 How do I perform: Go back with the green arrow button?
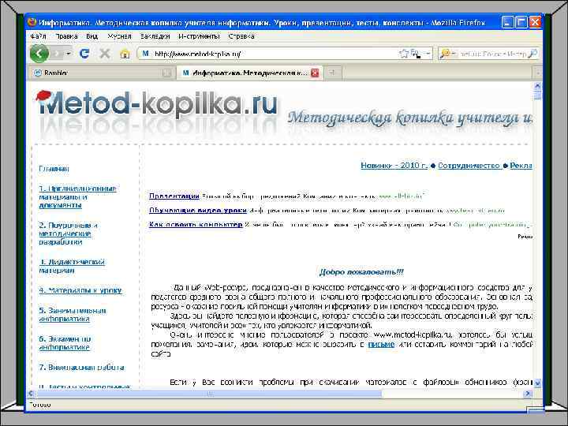pyautogui.click(x=39, y=54)
